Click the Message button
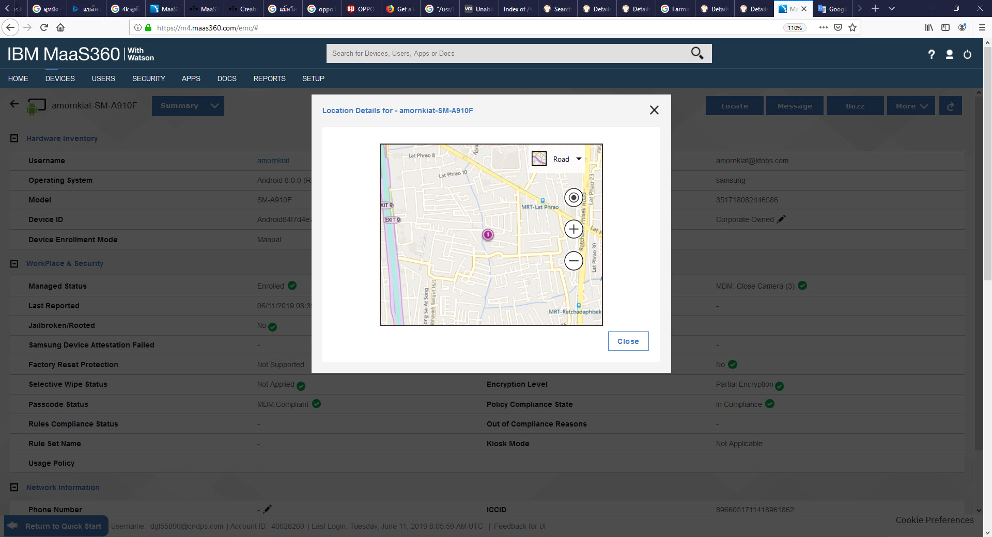The image size is (992, 537). click(795, 106)
